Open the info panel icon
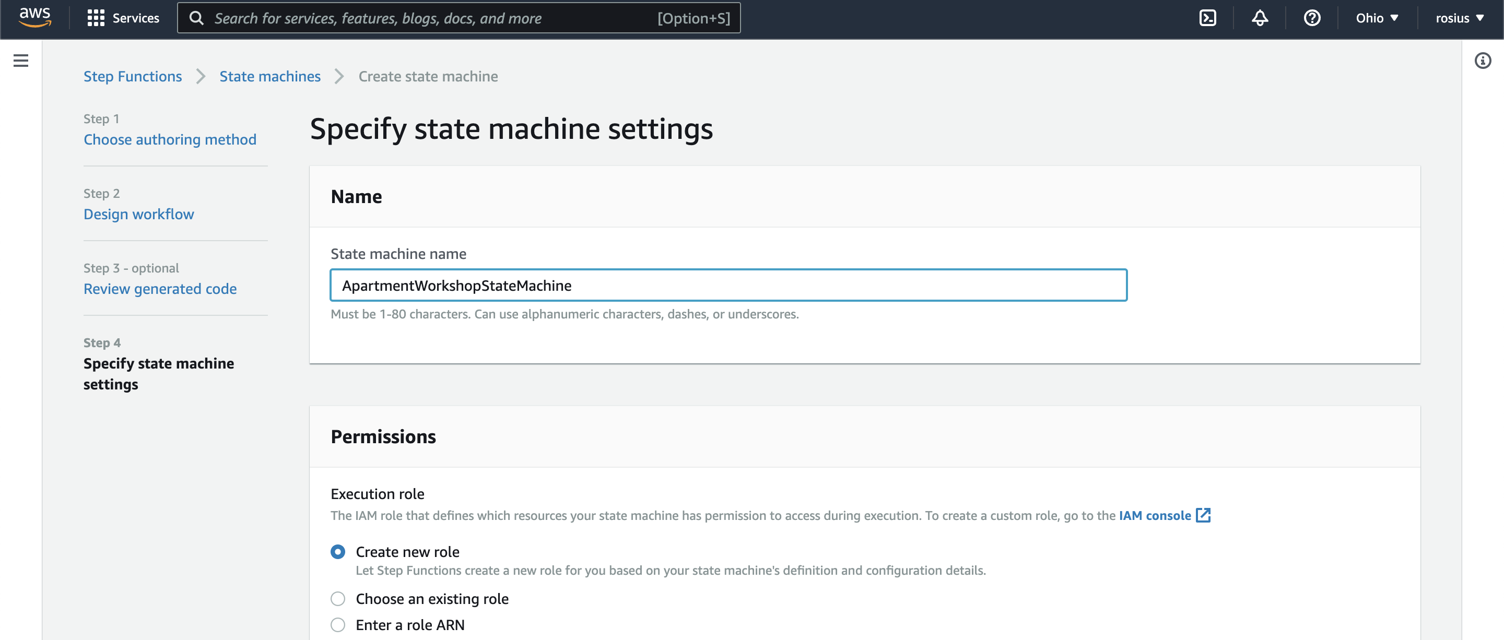This screenshot has width=1504, height=640. tap(1483, 61)
